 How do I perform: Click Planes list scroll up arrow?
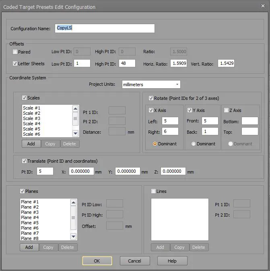coord(73,203)
